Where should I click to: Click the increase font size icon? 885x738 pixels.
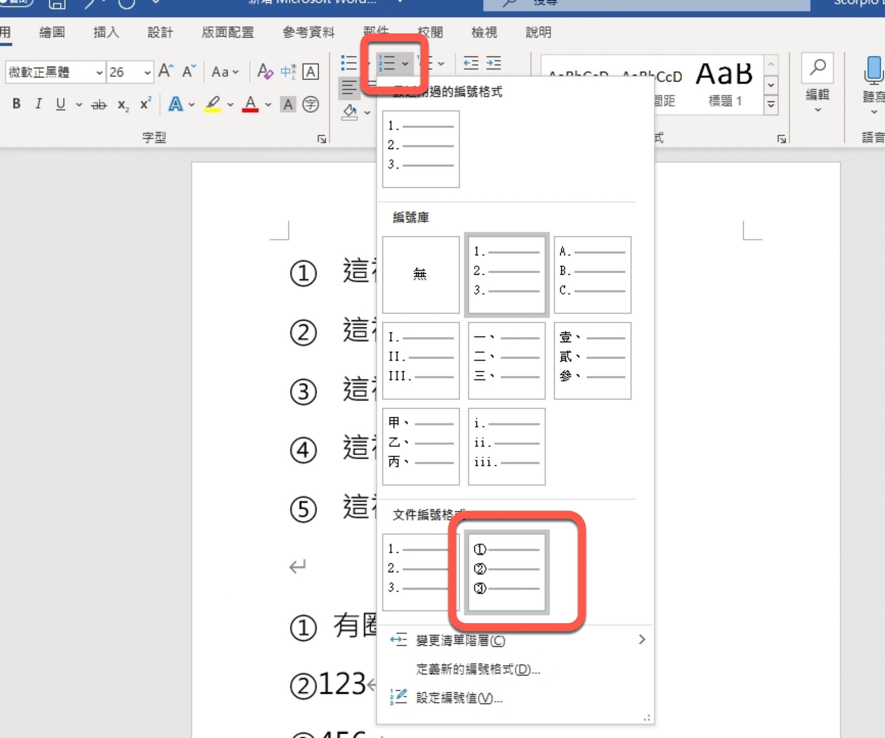pos(166,71)
